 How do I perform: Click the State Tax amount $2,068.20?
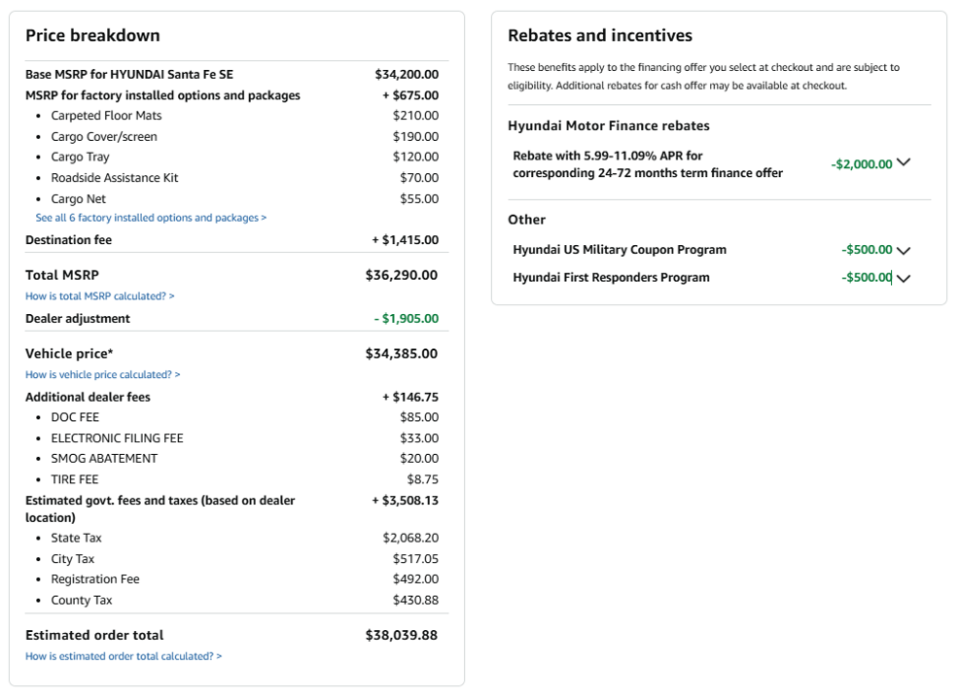click(x=411, y=538)
